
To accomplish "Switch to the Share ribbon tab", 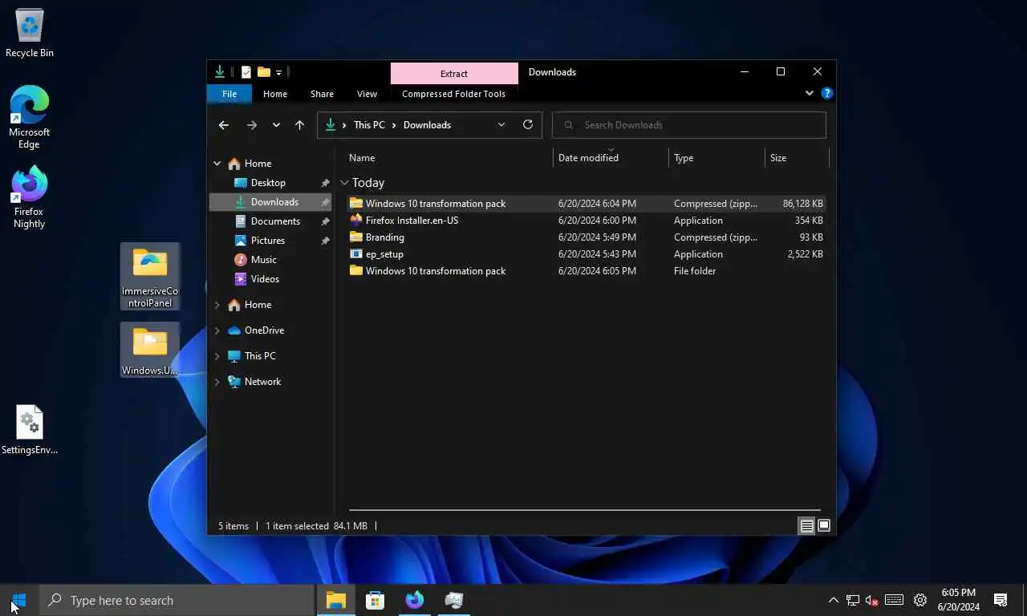I will point(322,94).
